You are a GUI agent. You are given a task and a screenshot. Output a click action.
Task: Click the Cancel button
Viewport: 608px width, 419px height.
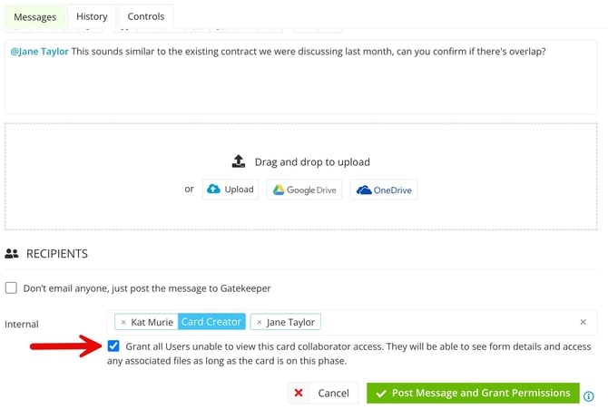323,393
